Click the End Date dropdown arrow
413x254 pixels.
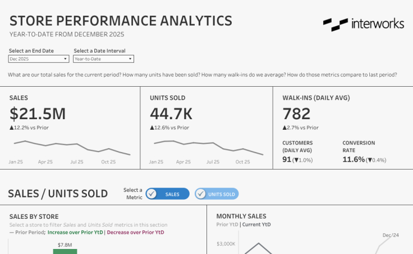point(66,59)
